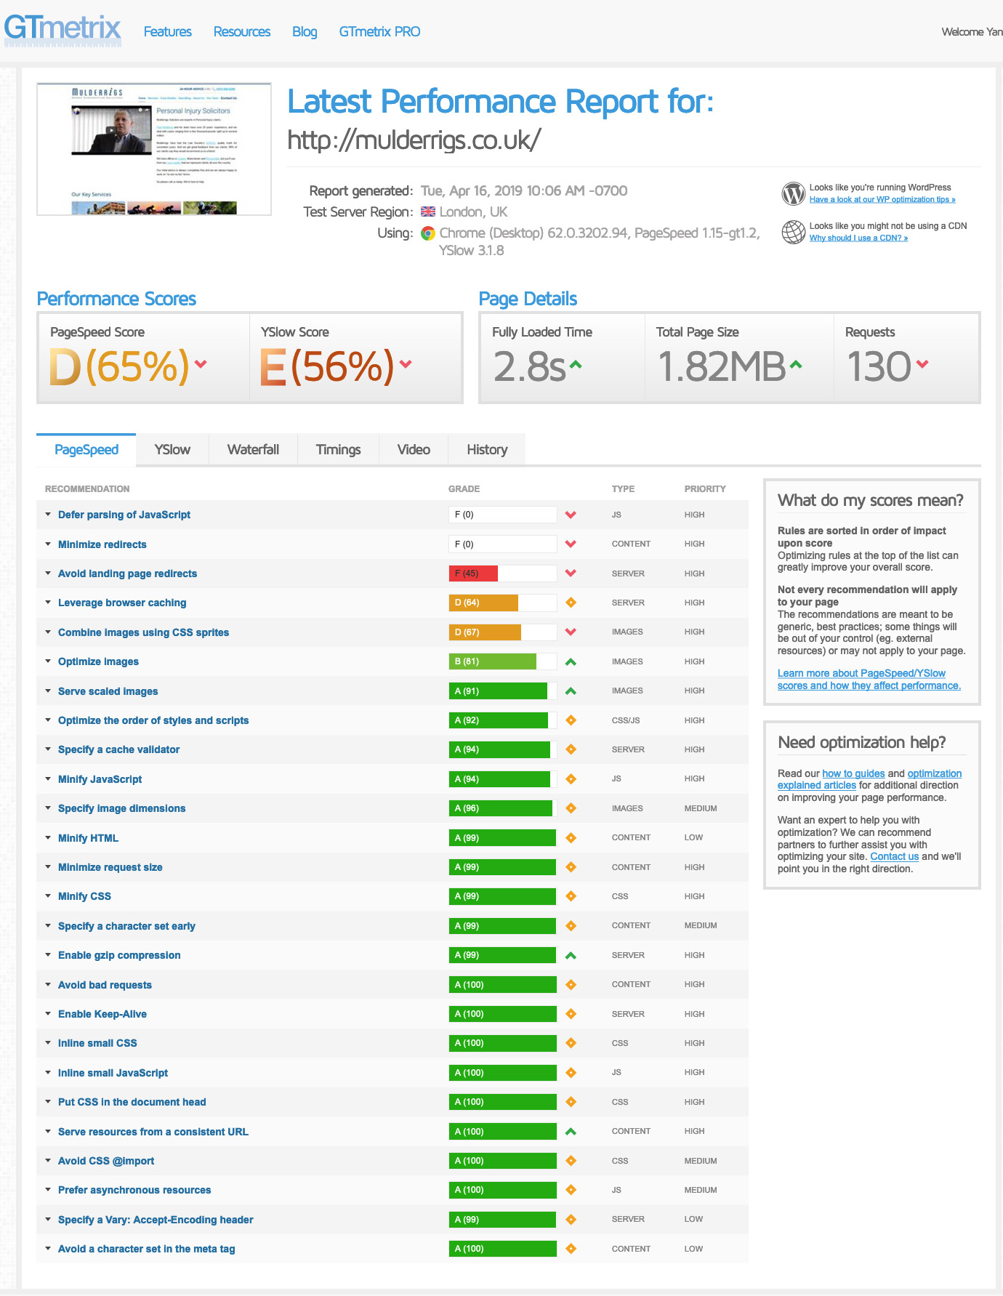The height and width of the screenshot is (1296, 1003).
Task: Click the green up arrow beside Fully Loaded Time
Action: click(x=576, y=363)
